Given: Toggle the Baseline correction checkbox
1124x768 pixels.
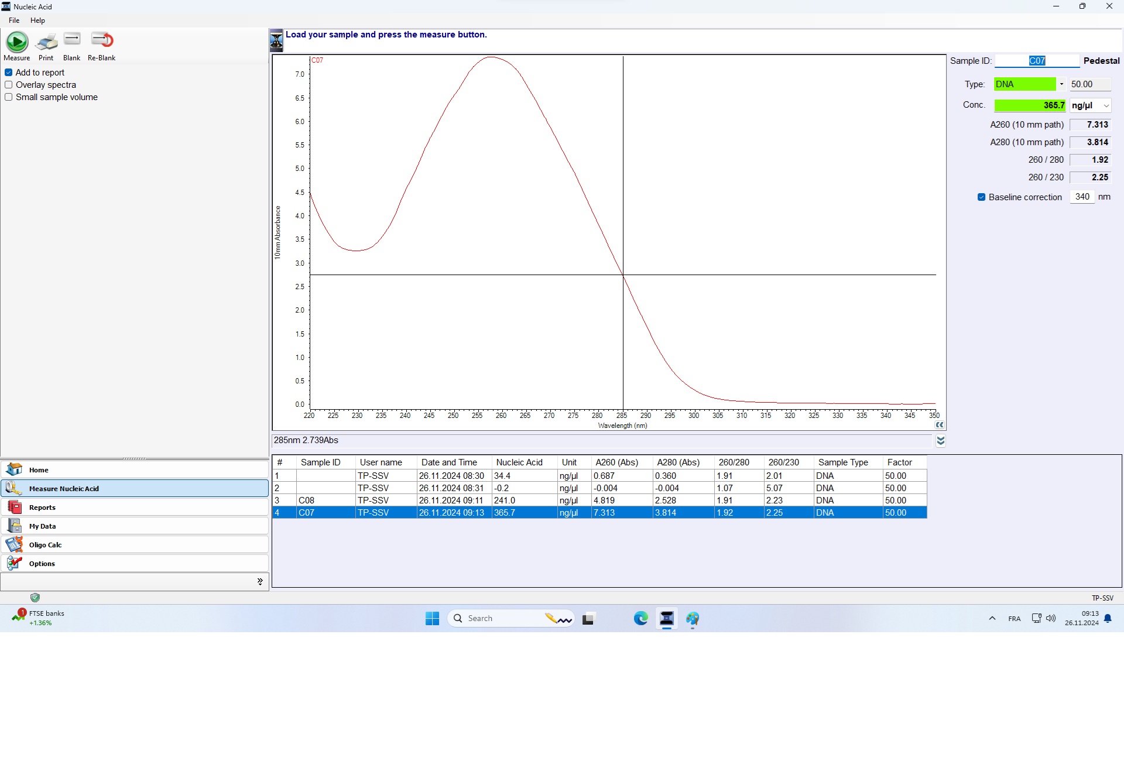Looking at the screenshot, I should coord(982,197).
